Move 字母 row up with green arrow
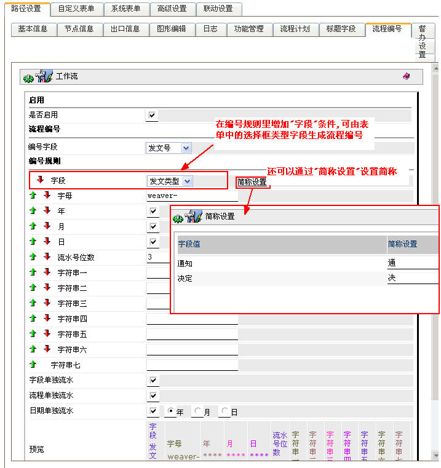 33,195
